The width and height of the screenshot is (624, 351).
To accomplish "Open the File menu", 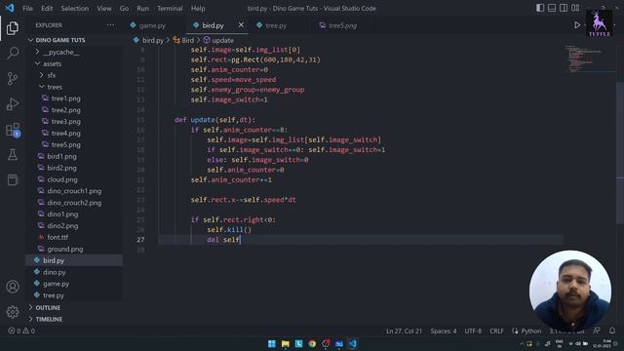I will 28,8.
